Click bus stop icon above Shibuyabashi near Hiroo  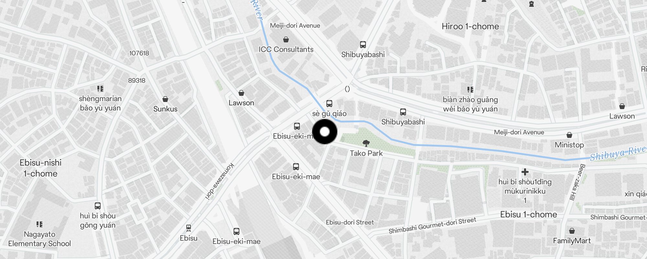(x=363, y=45)
